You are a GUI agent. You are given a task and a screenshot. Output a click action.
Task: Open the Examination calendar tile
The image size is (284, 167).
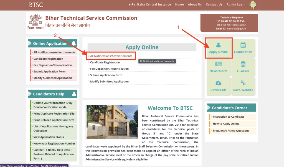243,48
